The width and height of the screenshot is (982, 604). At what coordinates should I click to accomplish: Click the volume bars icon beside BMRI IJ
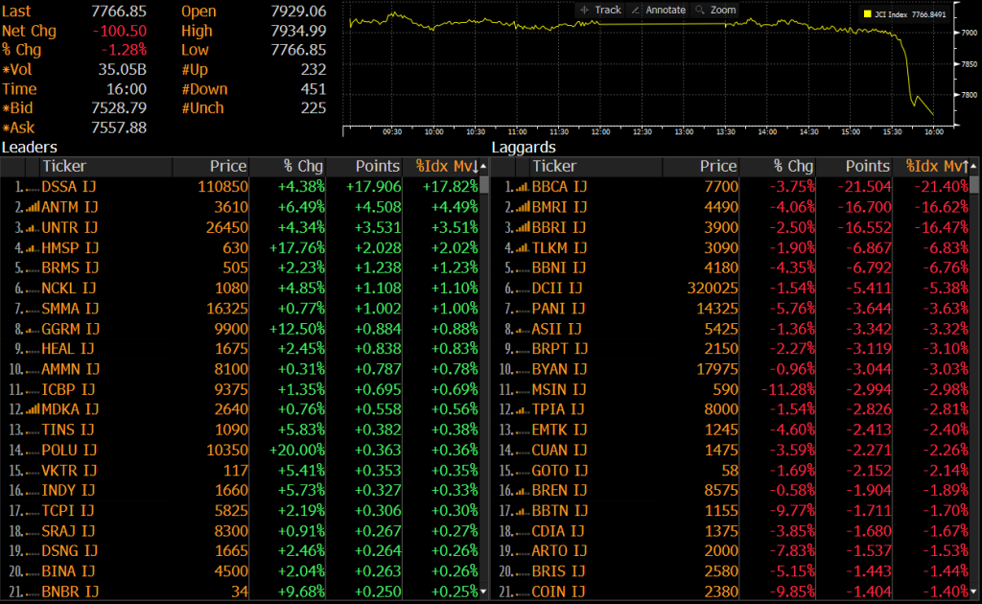point(523,207)
